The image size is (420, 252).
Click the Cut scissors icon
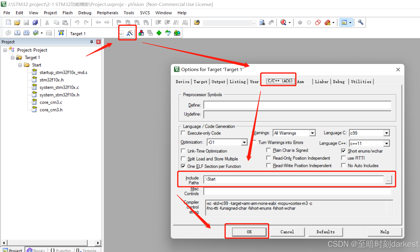point(47,22)
